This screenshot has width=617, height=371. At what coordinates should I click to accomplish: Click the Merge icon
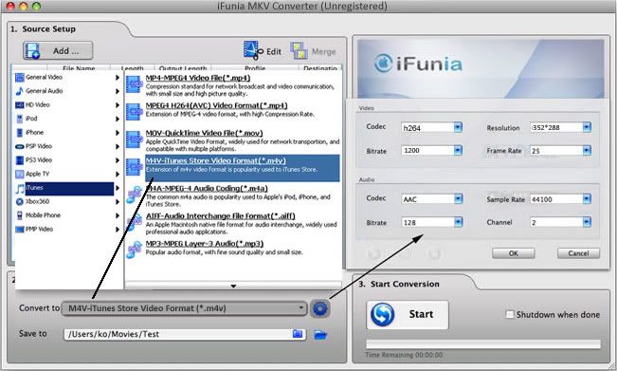coord(299,51)
